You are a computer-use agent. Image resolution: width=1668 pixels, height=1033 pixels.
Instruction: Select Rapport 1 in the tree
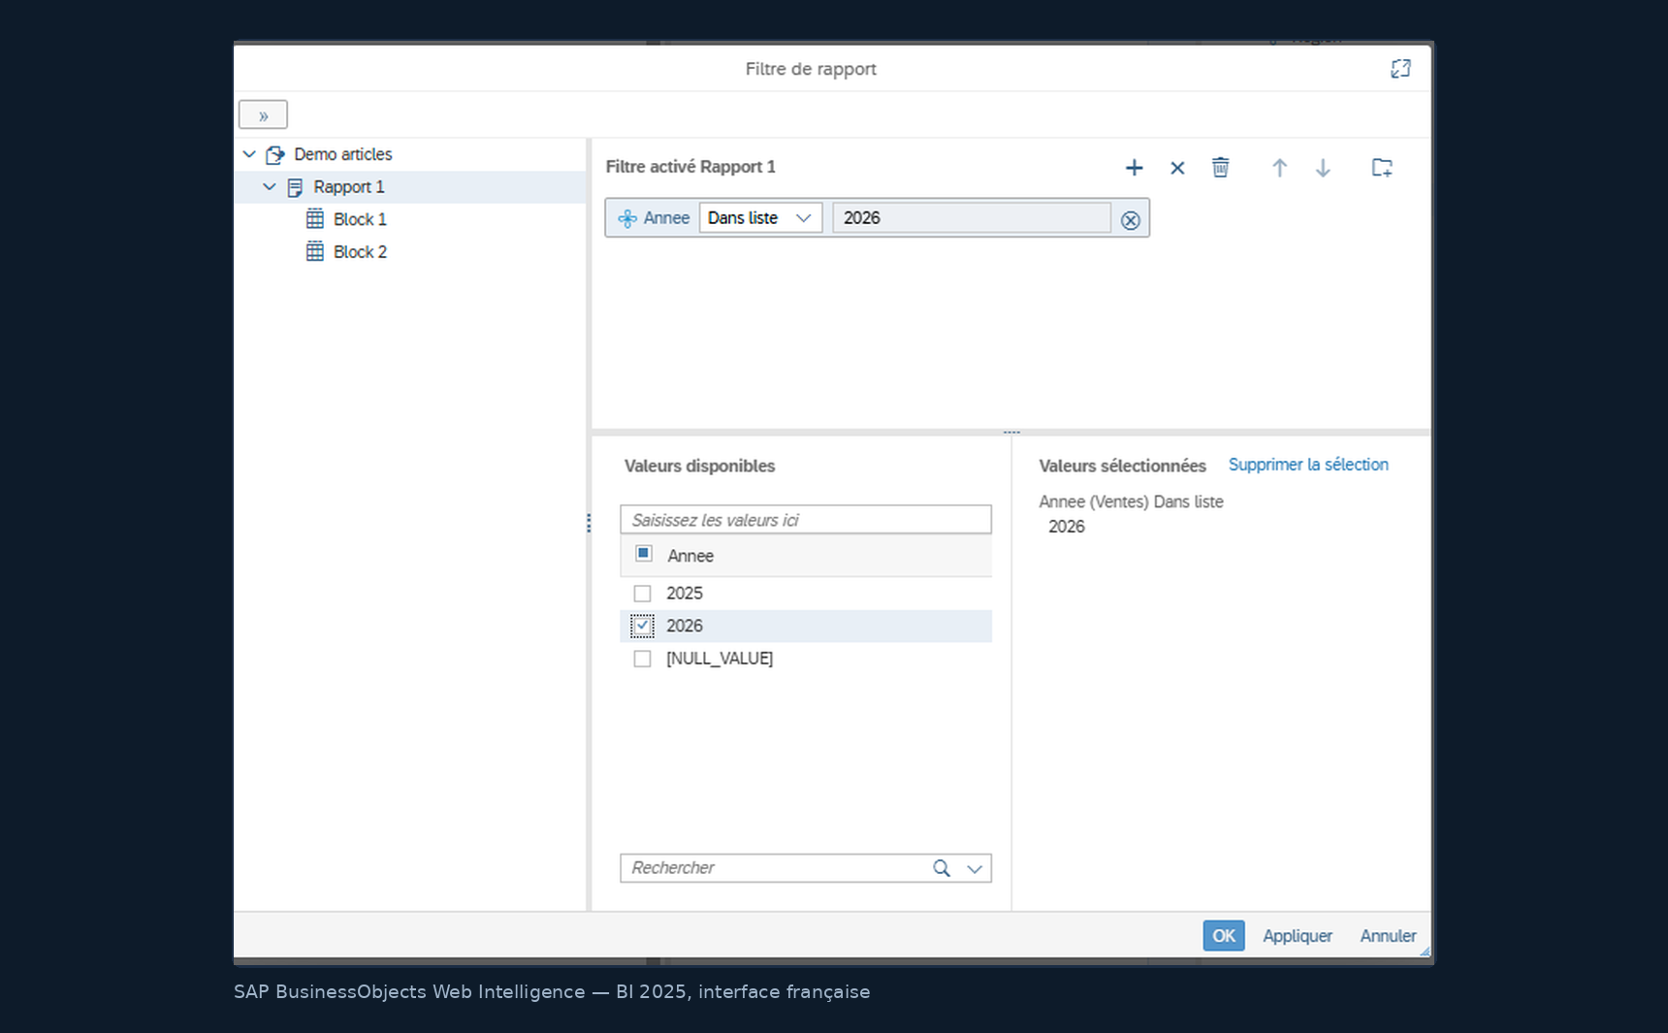click(349, 187)
